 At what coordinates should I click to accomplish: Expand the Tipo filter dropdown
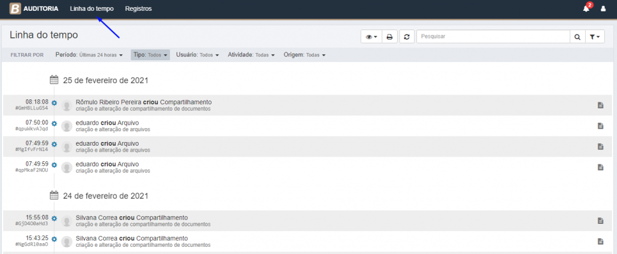point(150,55)
